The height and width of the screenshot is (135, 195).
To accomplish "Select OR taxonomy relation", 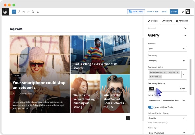I will [152, 88].
